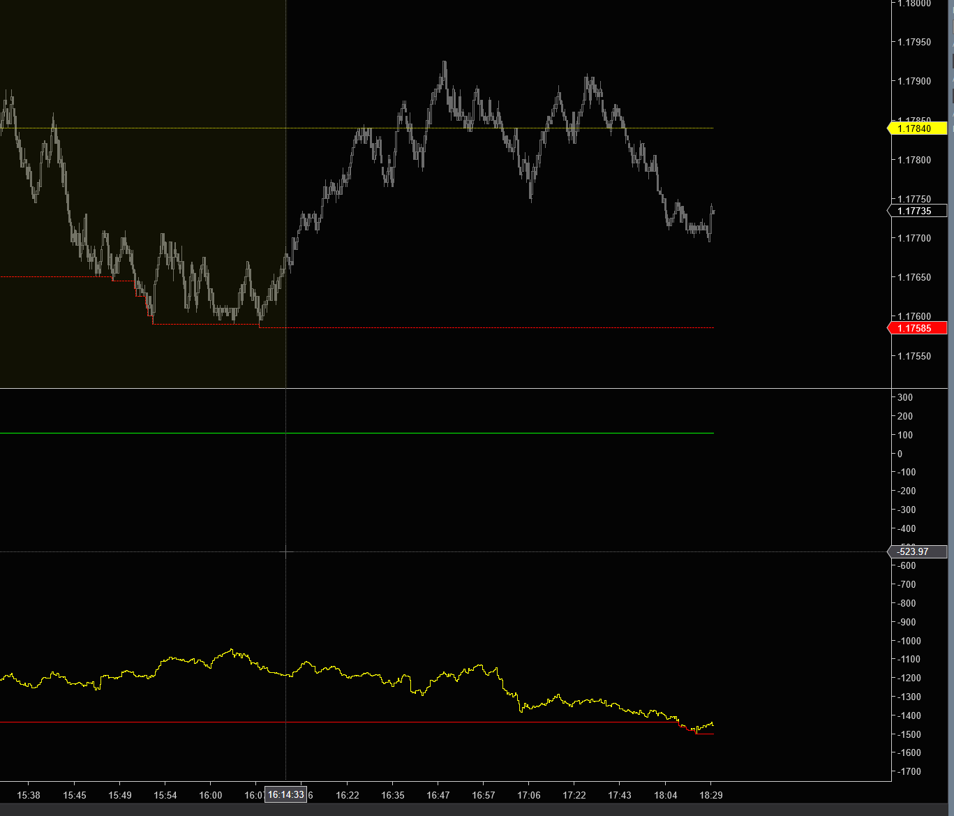Image resolution: width=954 pixels, height=816 pixels.
Task: Click the 1.17900 price axis label
Action: 914,81
